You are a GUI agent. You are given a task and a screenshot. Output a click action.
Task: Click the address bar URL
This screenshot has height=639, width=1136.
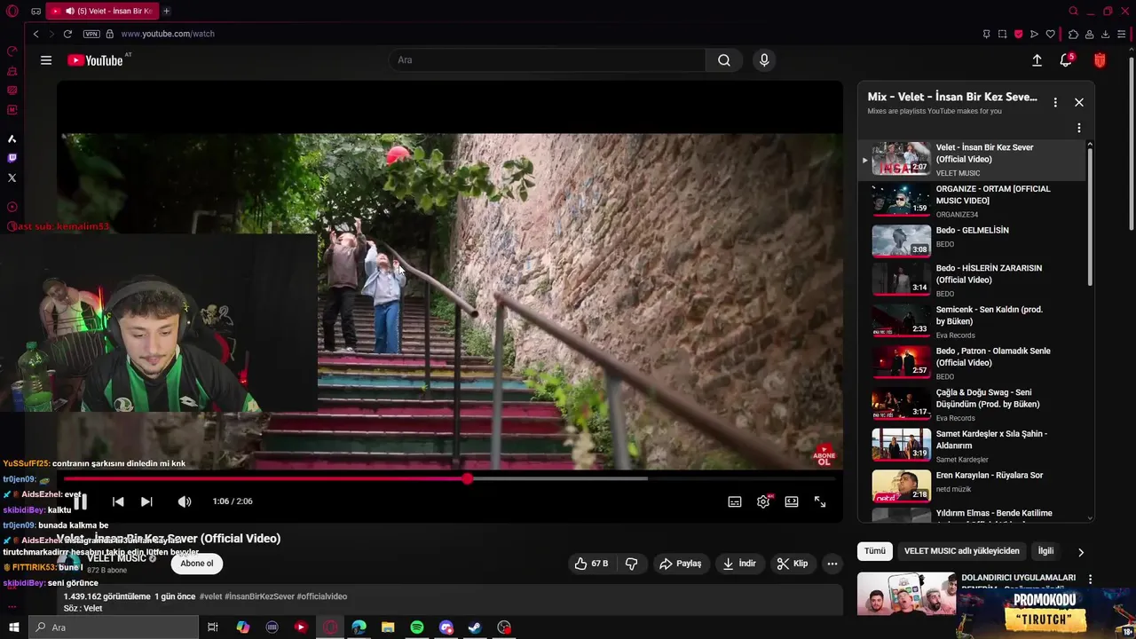pos(168,34)
